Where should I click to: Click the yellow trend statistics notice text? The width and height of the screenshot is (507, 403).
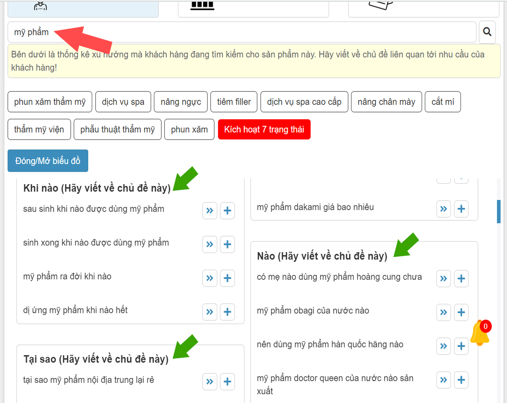(248, 61)
